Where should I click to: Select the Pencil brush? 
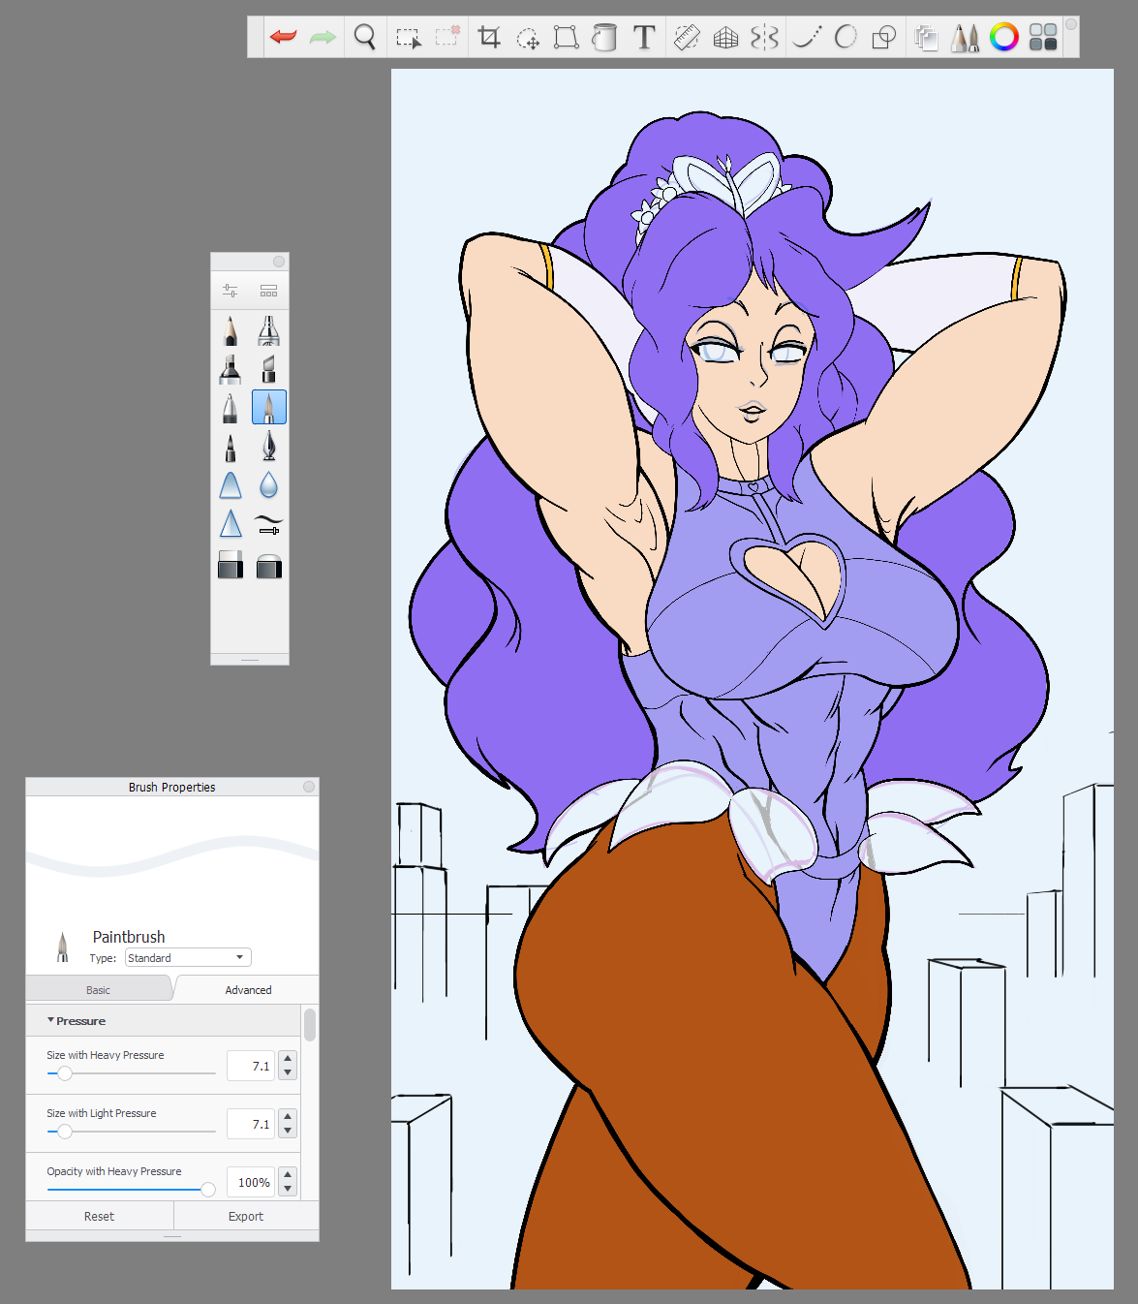[x=231, y=330]
